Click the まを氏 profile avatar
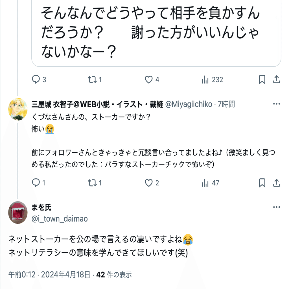Screen dimensions: 289x289 click(x=18, y=213)
